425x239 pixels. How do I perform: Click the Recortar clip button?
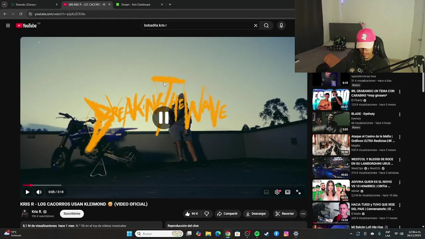(285, 214)
